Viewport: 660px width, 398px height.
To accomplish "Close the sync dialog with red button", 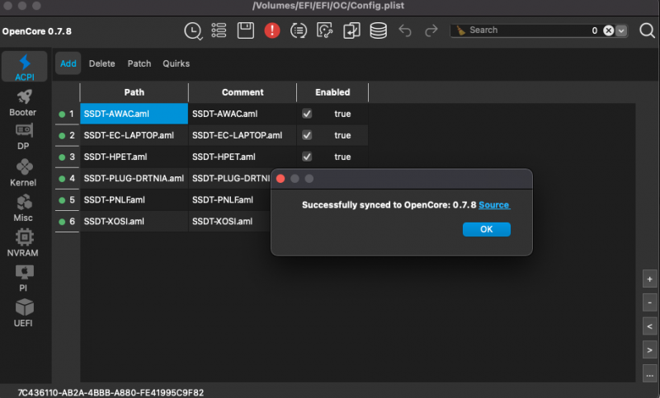I will (280, 179).
